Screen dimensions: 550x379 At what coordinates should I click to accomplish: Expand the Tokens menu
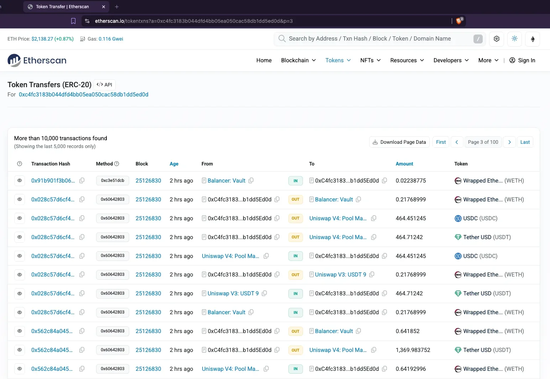338,60
